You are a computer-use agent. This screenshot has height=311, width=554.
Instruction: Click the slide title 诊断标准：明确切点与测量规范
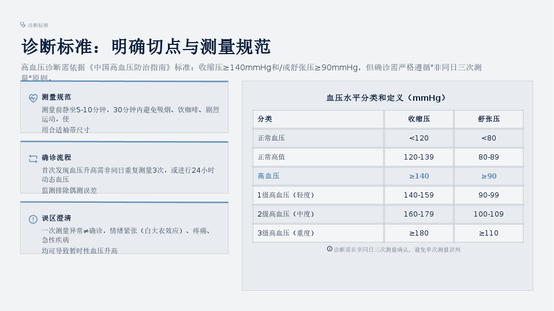pyautogui.click(x=146, y=47)
